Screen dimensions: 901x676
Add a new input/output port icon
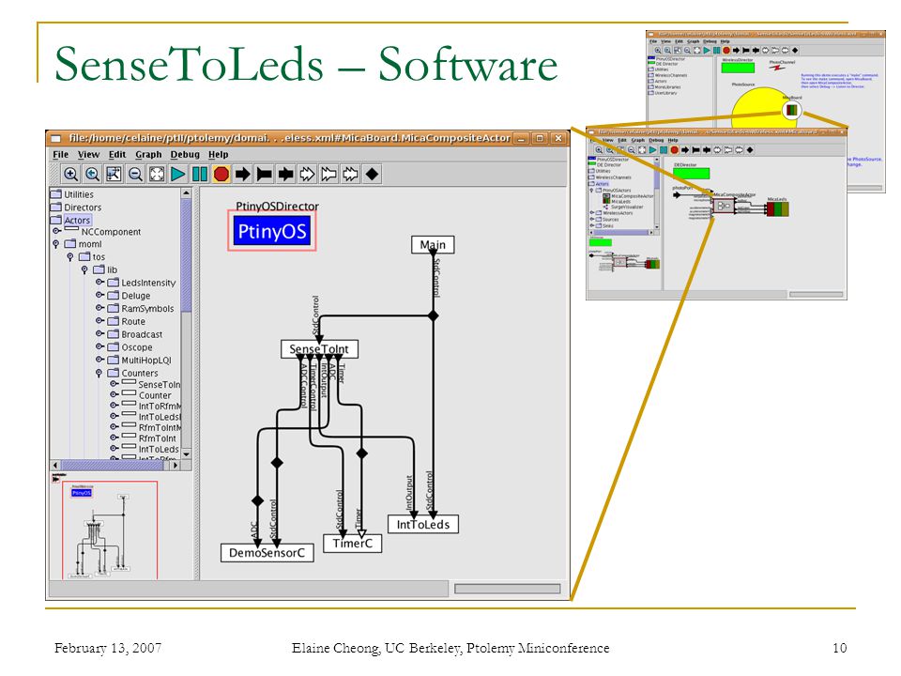[286, 174]
